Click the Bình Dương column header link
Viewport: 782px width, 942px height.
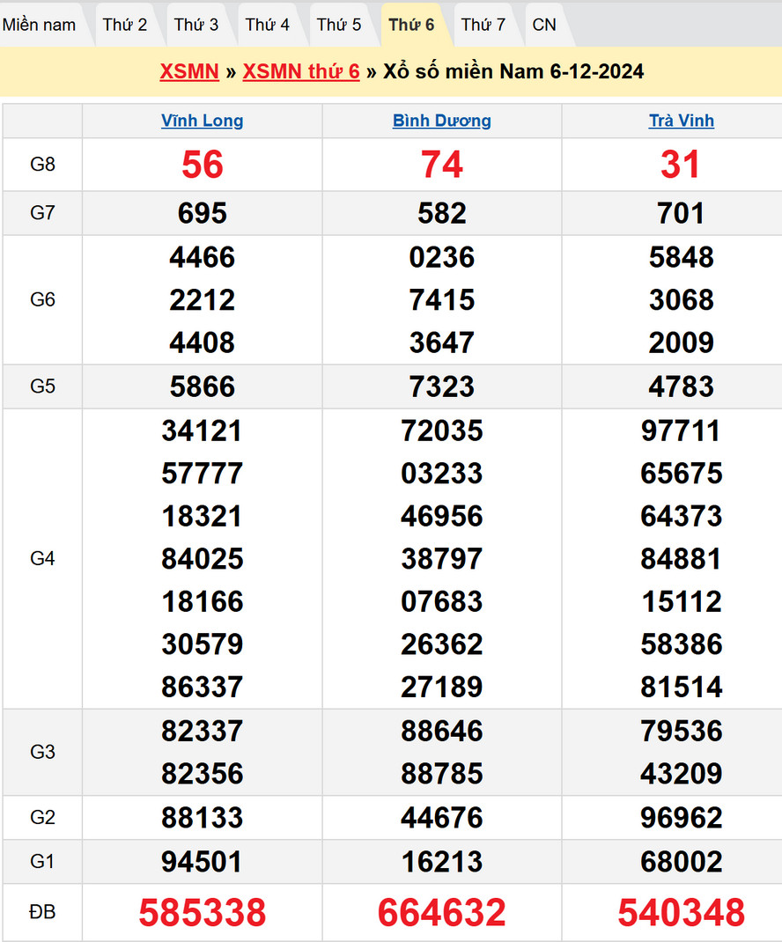(441, 121)
